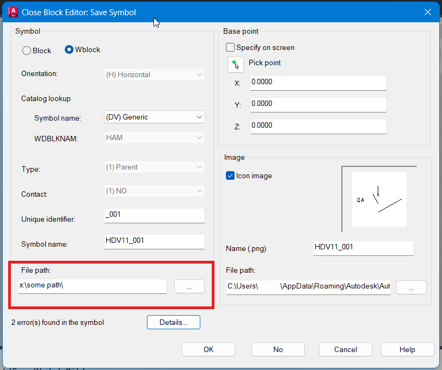This screenshot has width=442, height=370.
Task: Select the Block radio button
Action: (x=27, y=50)
